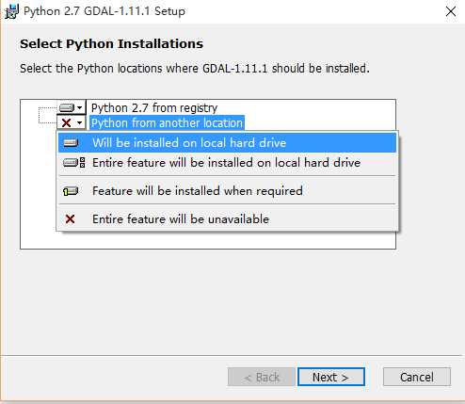Click the drive icon of 'Will be installed on local hard drive'
This screenshot has width=465, height=404.
point(71,143)
